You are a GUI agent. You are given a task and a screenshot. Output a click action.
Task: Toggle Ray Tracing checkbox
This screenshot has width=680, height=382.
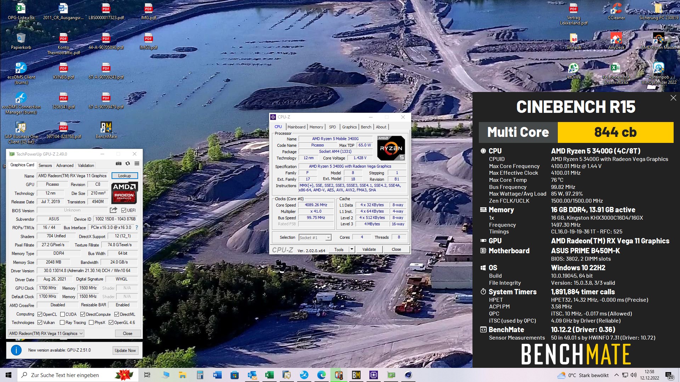[x=62, y=322]
